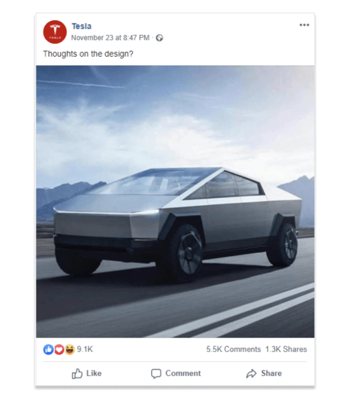
Task: Open the three-dot post options menu
Action: pos(304,25)
